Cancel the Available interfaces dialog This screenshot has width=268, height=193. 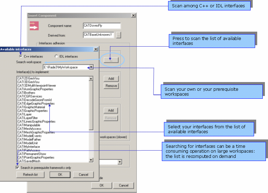click(x=84, y=175)
